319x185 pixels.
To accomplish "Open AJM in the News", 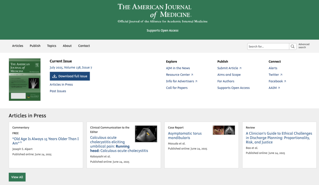I will (x=178, y=68).
